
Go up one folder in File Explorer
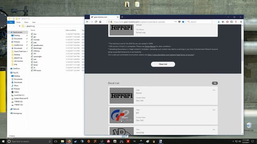[x=19, y=26]
